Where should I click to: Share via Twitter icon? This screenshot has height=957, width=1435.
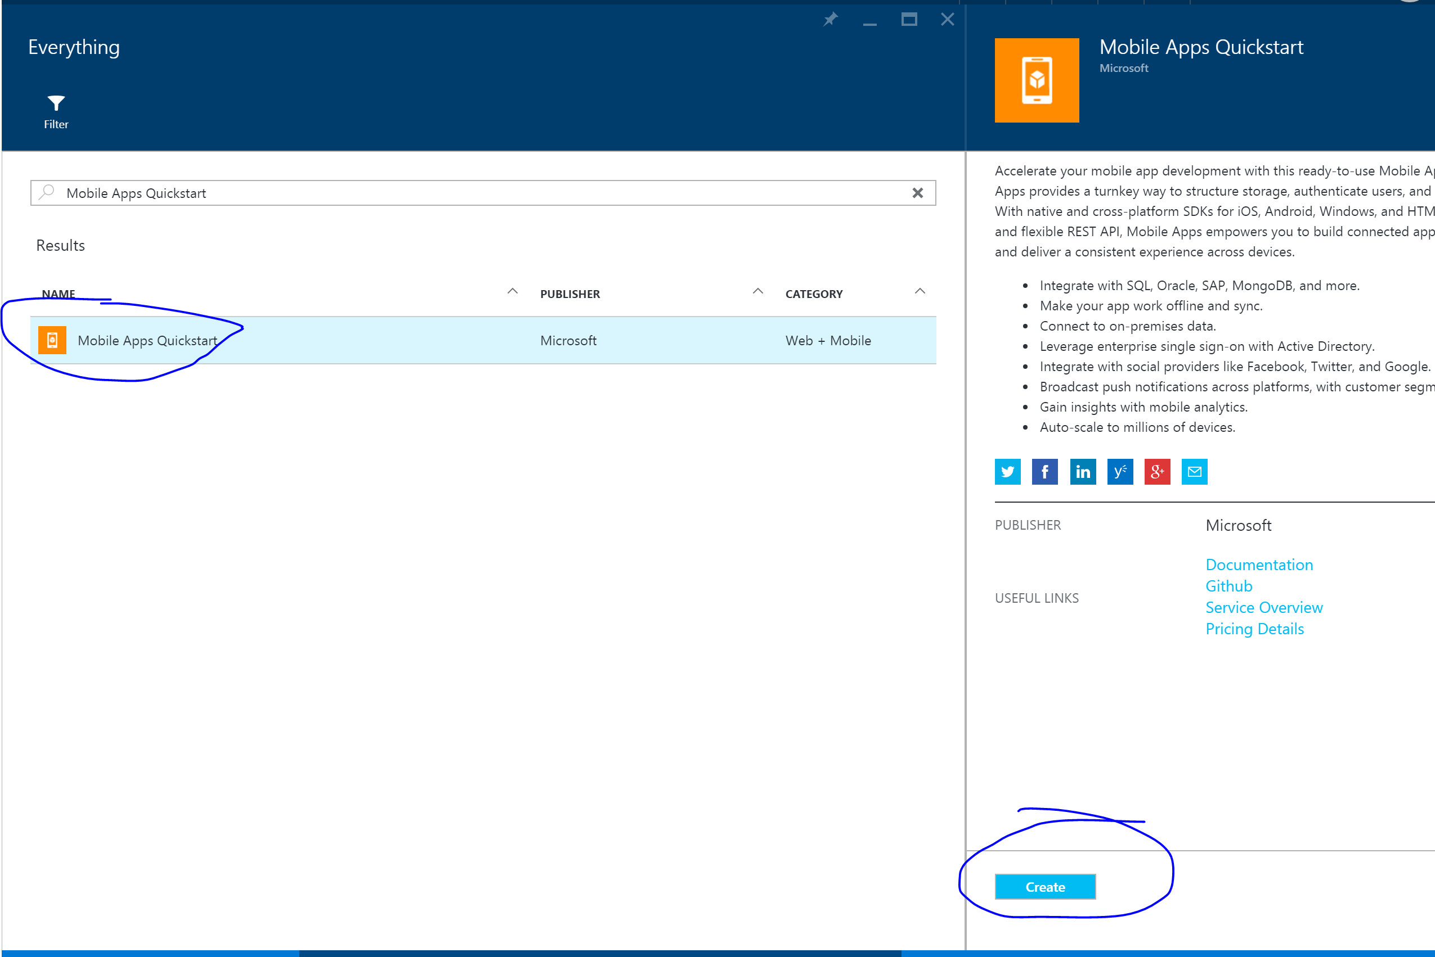[1007, 472]
